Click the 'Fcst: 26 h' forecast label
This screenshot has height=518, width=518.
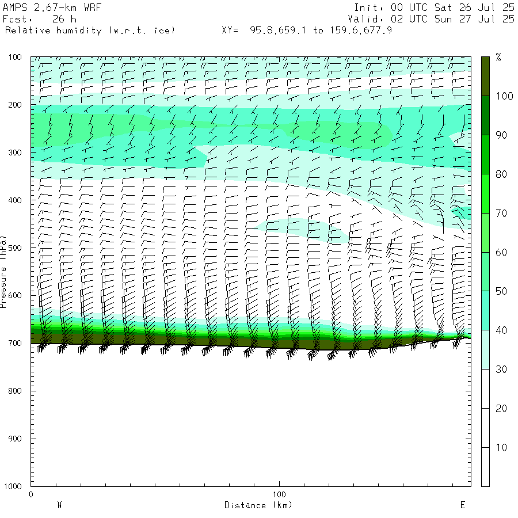click(x=40, y=19)
